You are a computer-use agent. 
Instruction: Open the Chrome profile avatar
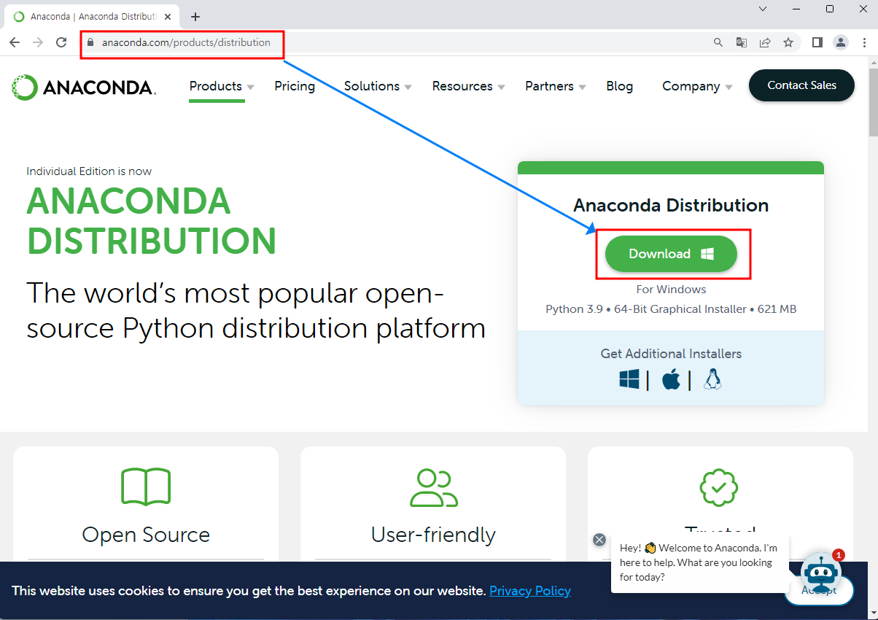pos(841,42)
